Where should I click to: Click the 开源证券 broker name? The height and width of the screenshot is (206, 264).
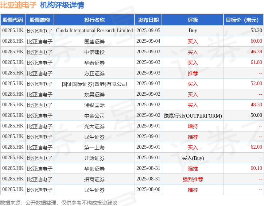94,158
